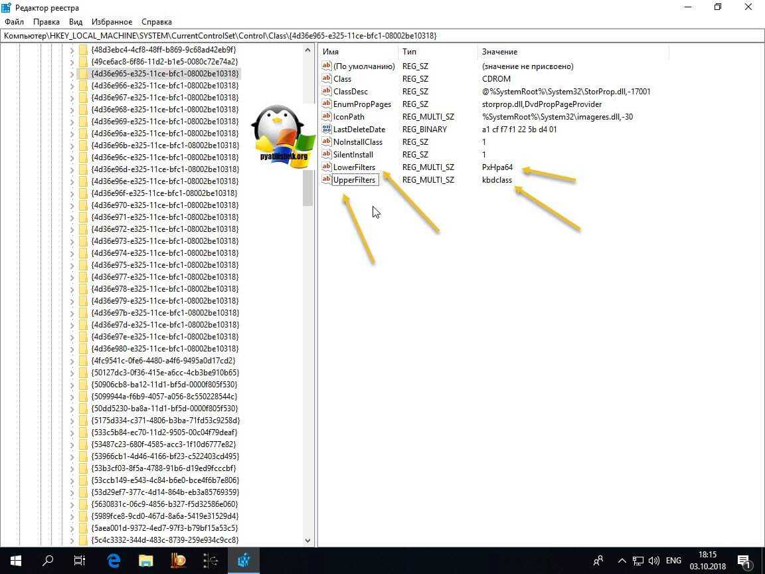The image size is (765, 574).
Task: Click the taskbar search magnifier icon
Action: (x=48, y=560)
